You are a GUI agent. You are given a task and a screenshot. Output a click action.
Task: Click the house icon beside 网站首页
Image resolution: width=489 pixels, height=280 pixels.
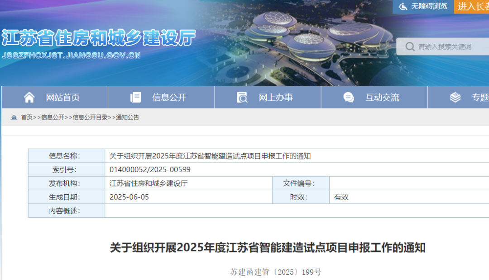point(29,98)
